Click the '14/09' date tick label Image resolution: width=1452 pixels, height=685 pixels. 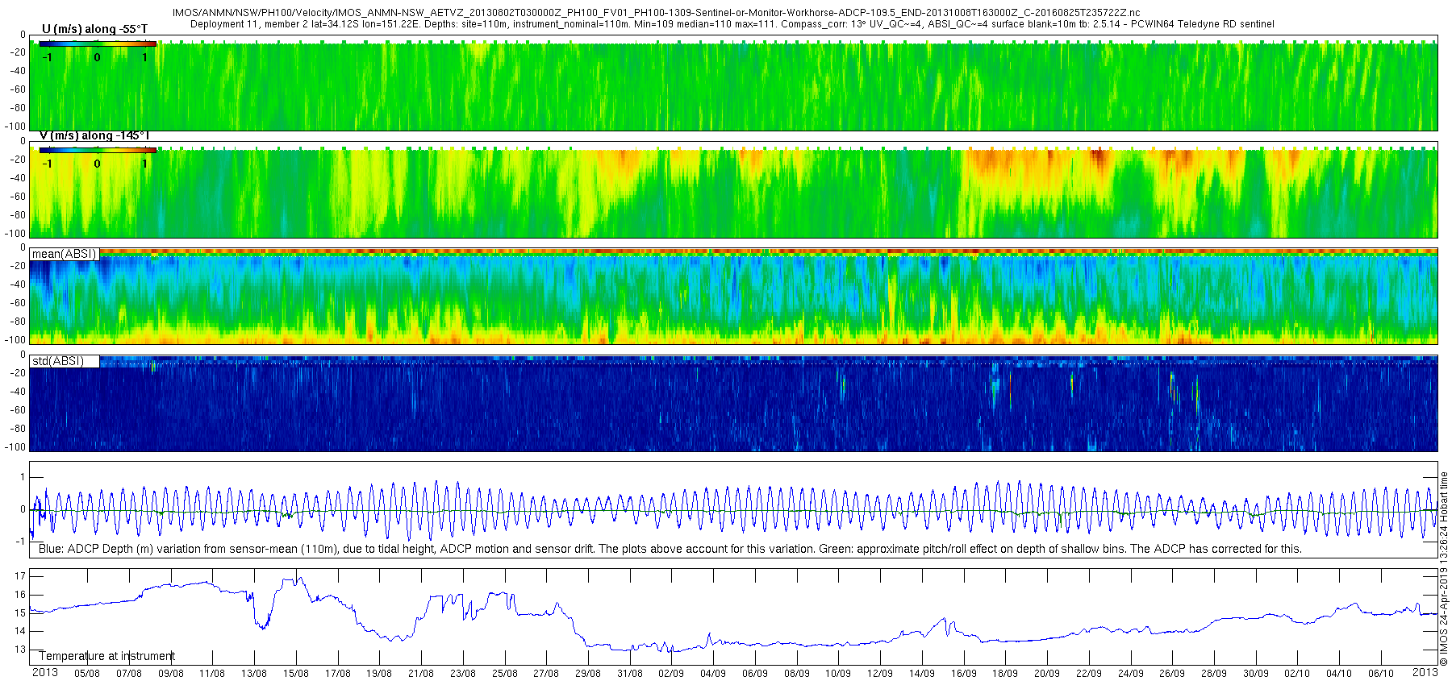922,674
